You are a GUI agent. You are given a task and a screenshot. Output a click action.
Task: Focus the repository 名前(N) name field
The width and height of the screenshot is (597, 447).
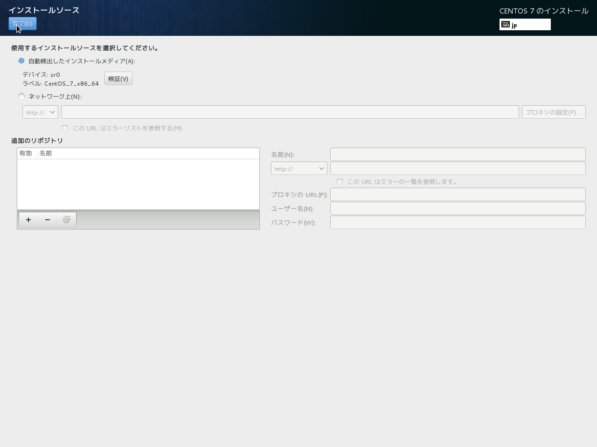pos(458,155)
